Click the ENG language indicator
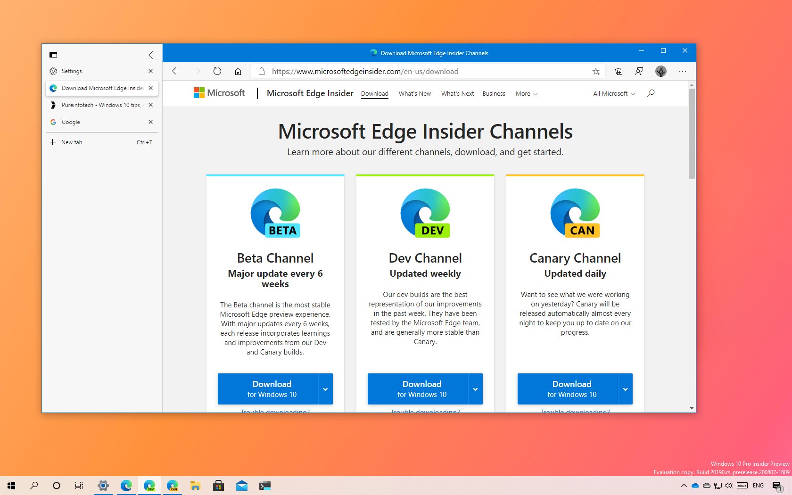The height and width of the screenshot is (495, 792). [758, 486]
